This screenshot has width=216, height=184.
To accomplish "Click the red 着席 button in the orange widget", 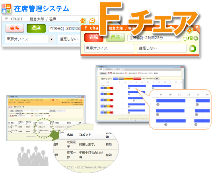I will [x=94, y=37].
